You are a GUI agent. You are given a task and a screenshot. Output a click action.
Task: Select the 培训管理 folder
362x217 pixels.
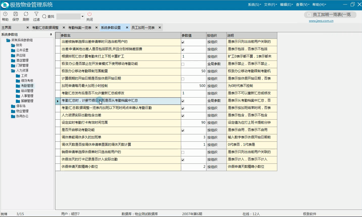pyautogui.click(x=24, y=91)
